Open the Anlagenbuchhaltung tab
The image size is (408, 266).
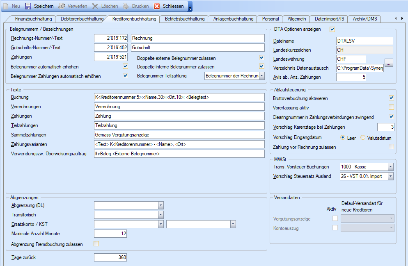[233, 19]
